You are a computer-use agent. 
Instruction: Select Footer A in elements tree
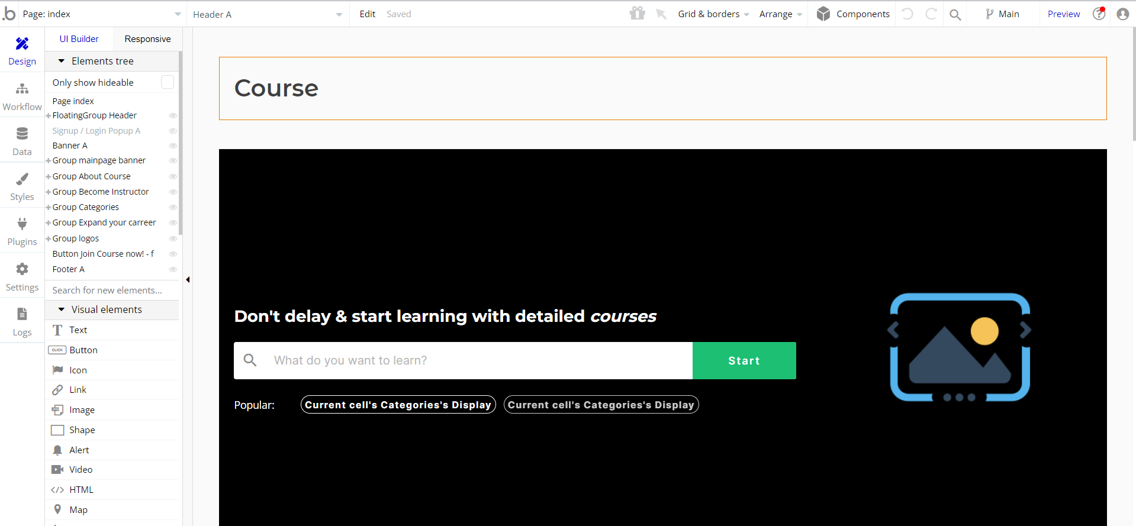69,269
